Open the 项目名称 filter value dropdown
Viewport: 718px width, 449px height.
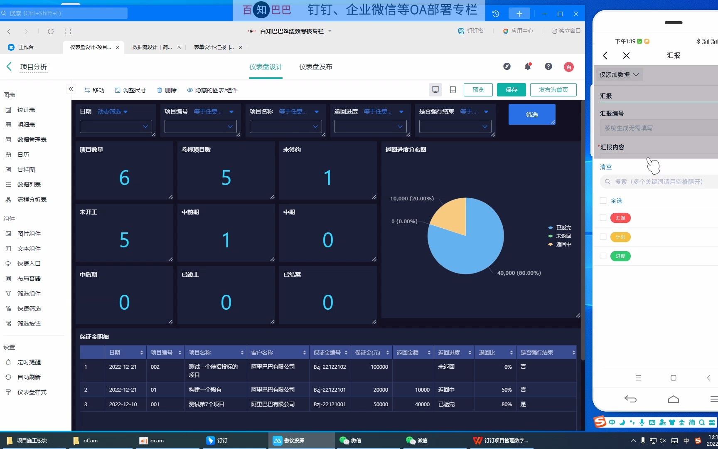[286, 126]
